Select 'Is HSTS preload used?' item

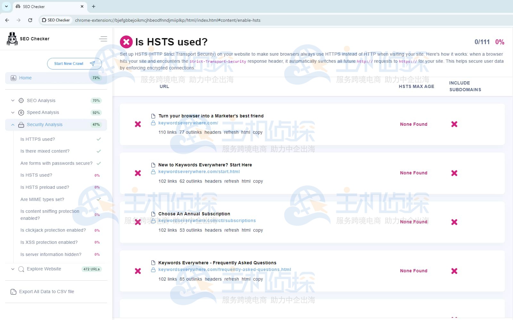[x=45, y=187]
